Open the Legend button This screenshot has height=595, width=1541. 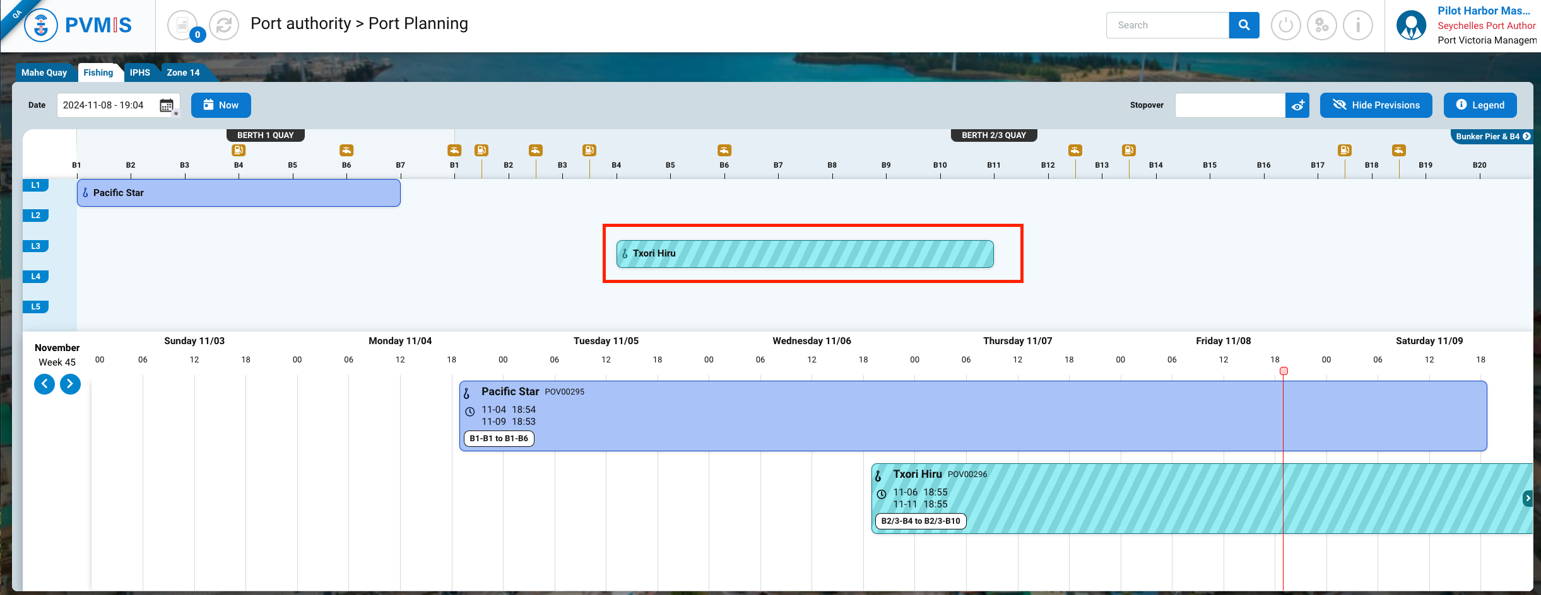tap(1480, 105)
